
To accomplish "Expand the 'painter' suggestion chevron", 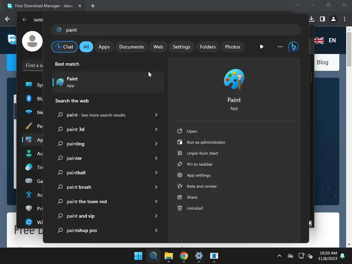I will [156, 158].
